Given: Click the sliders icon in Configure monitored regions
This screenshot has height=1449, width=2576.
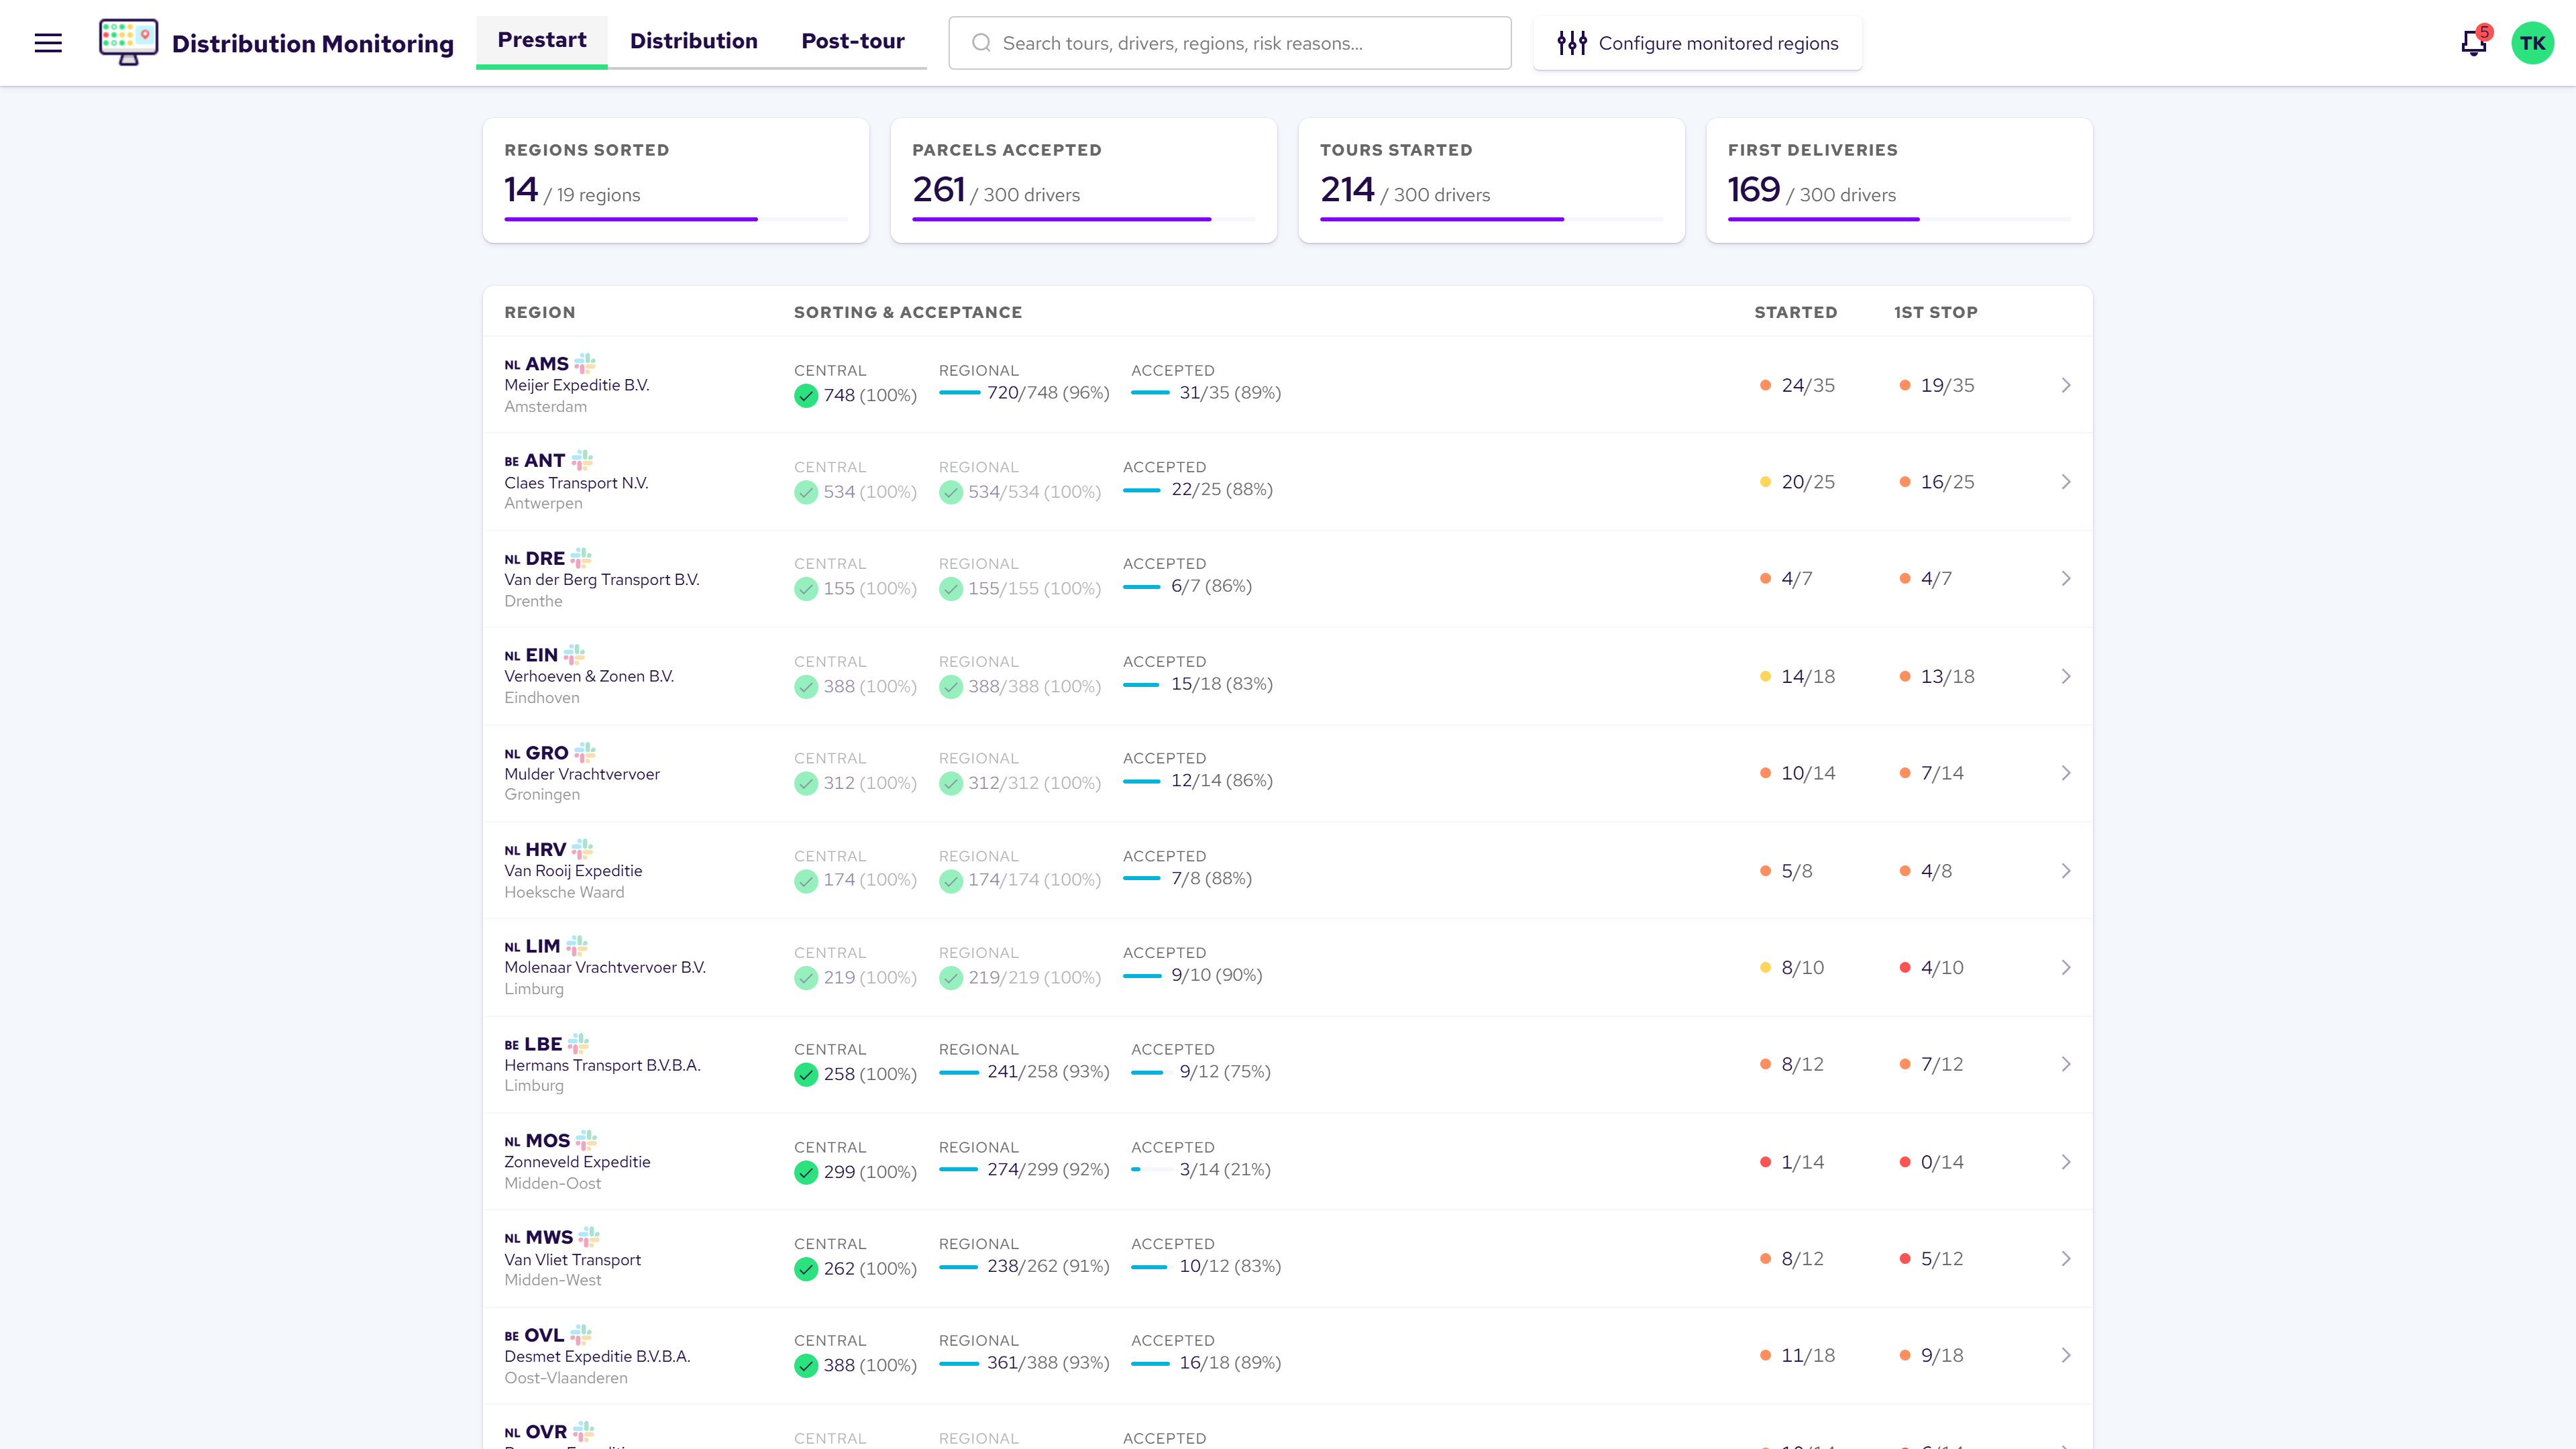Looking at the screenshot, I should click(x=1572, y=43).
